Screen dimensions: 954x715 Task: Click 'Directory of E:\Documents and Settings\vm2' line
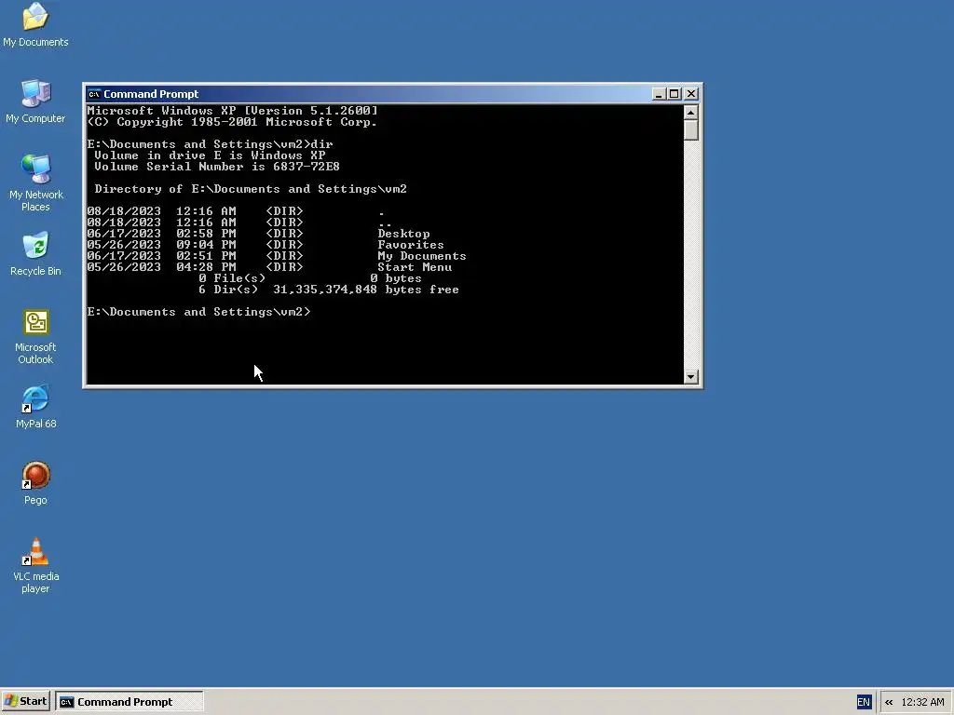[250, 189]
